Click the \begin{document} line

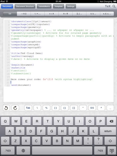click(22, 65)
